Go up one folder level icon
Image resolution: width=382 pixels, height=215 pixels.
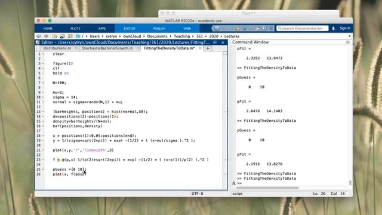pos(54,36)
